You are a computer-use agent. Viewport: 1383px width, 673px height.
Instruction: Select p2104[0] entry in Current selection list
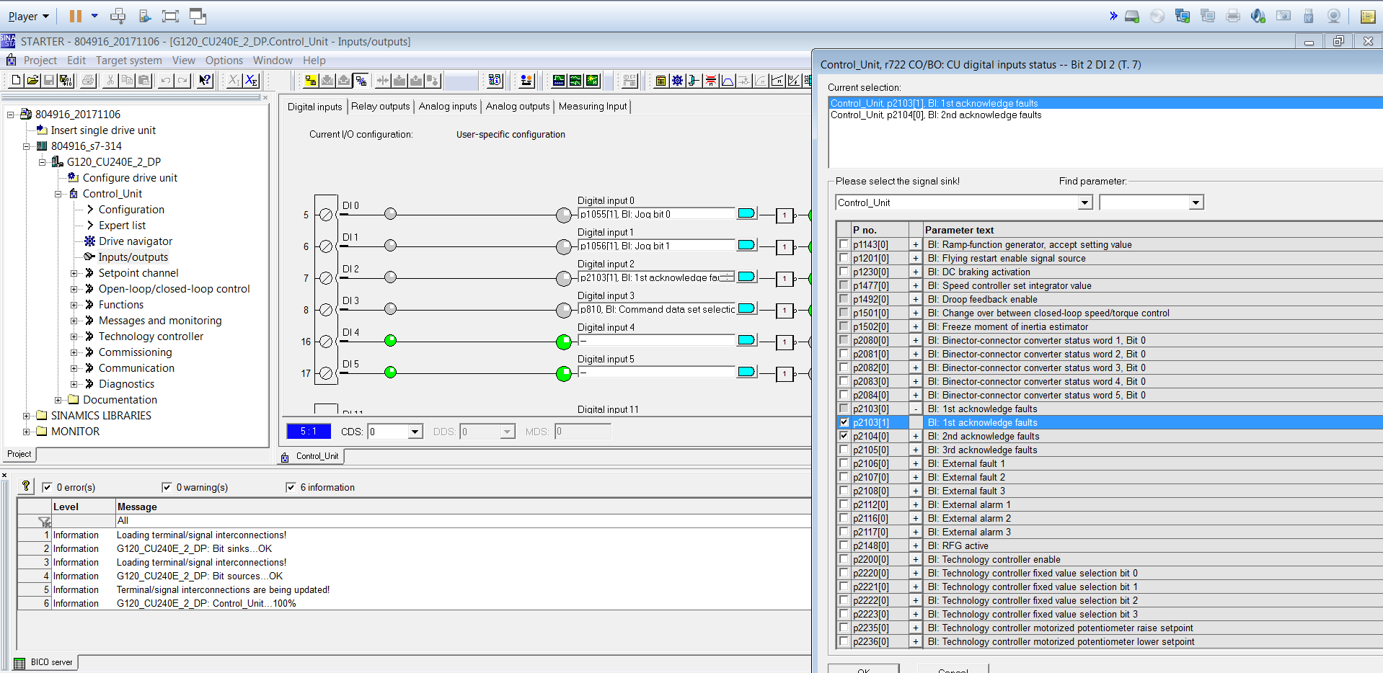(x=936, y=115)
